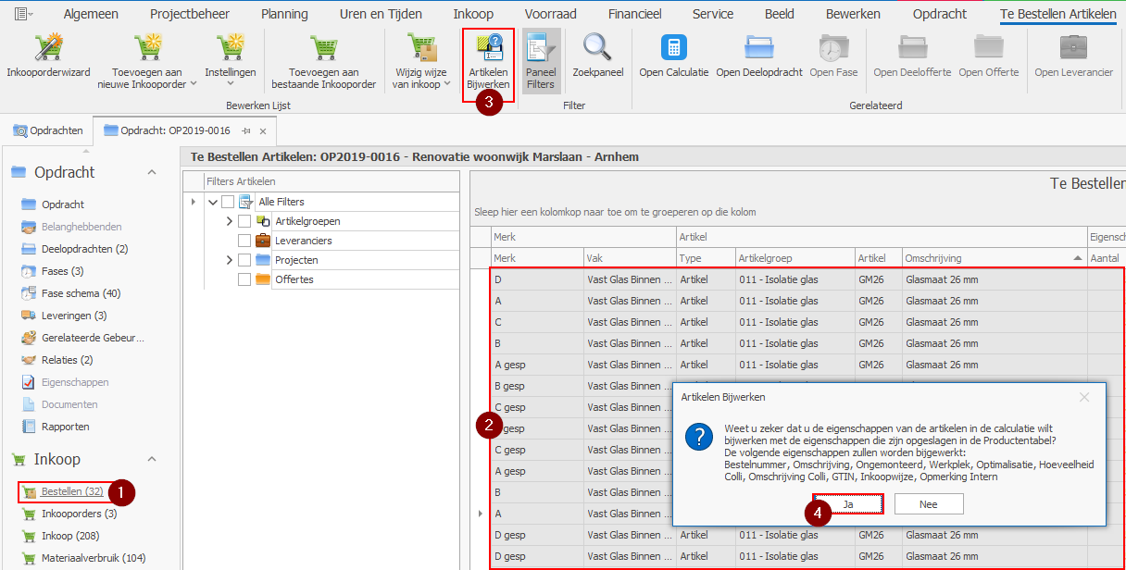Open Toevoegen aan nieuwe Inkooporder dropdown arrow
Screen dimensions: 1126x570
click(194, 84)
